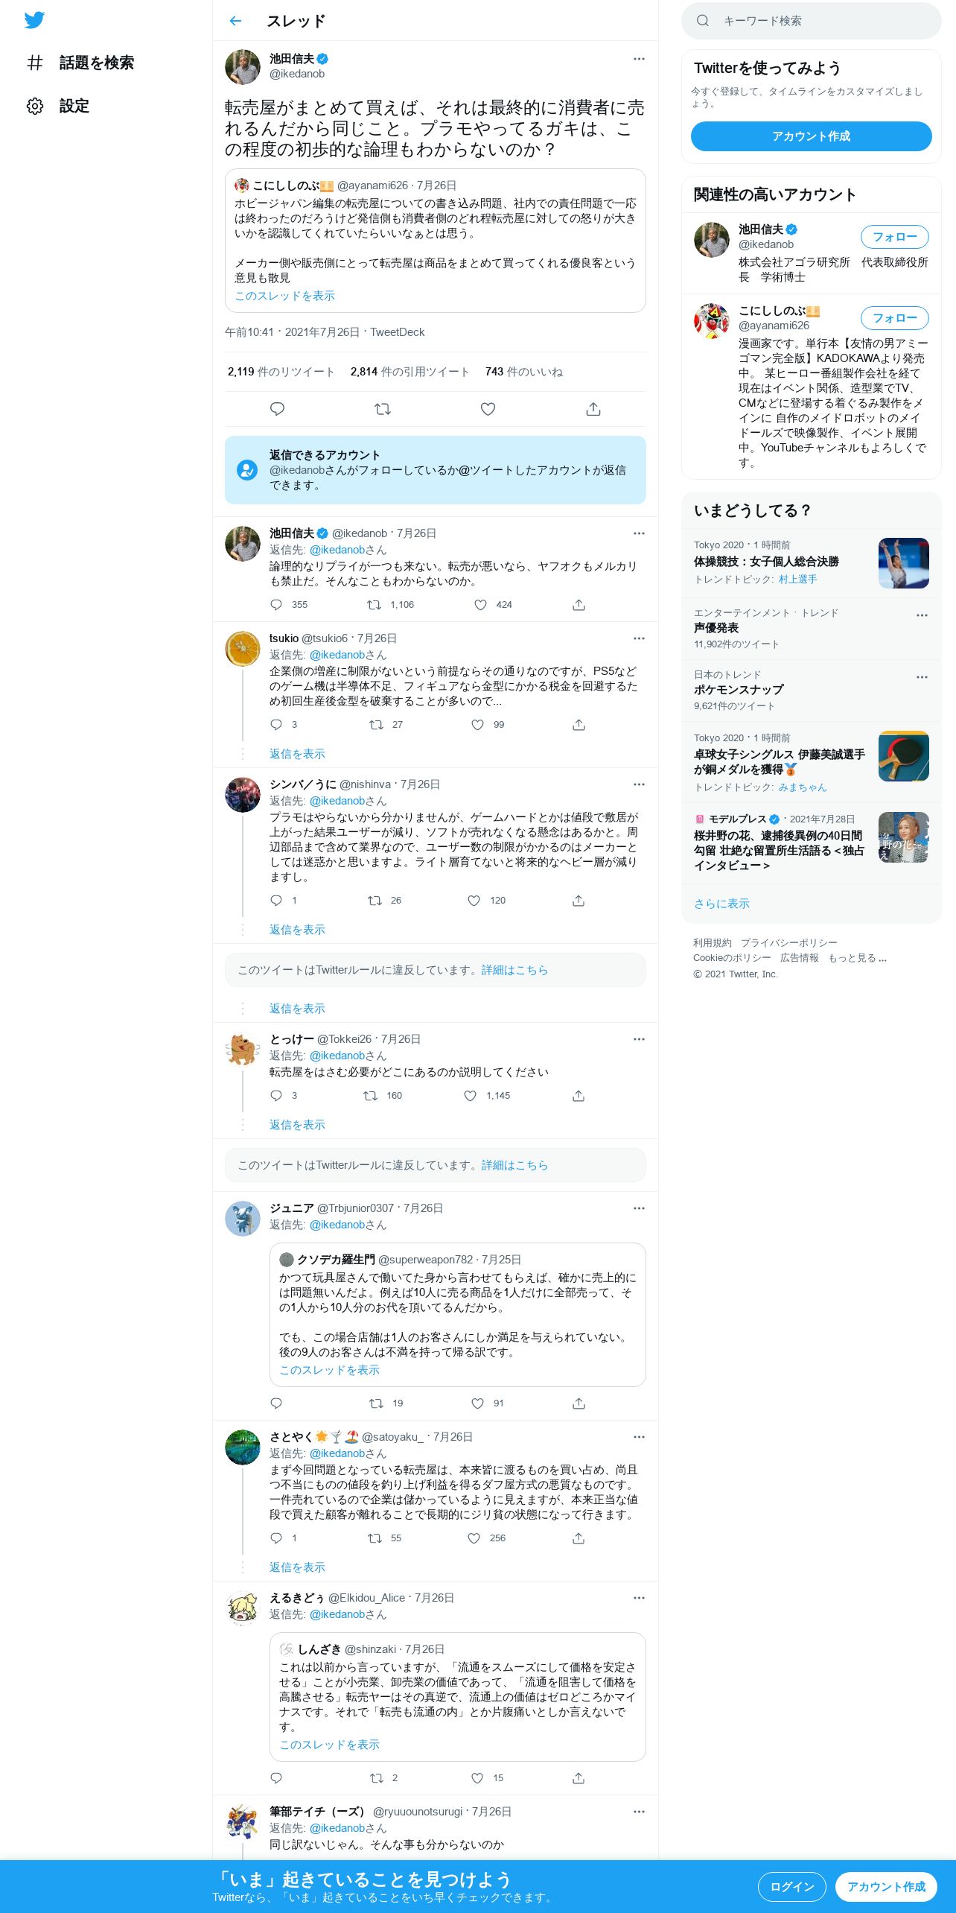Retweet the main 池田信夫 tweet
956x1913 pixels.
point(382,409)
